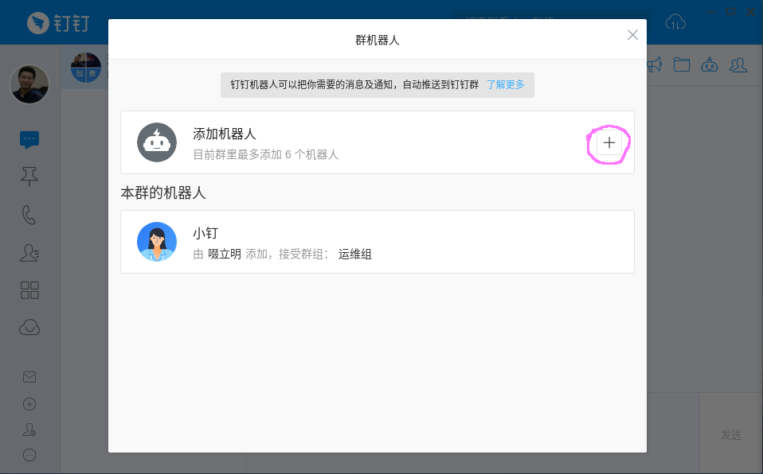This screenshot has height=474, width=763.
Task: Open the DING pin icon in sidebar
Action: tap(29, 177)
